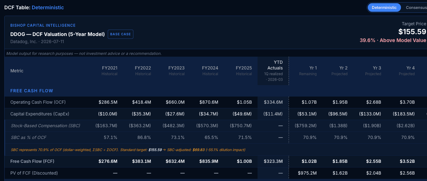The width and height of the screenshot is (427, 181).
Task: Click OCF Yr 4 value $3.70B
Action: pos(407,102)
